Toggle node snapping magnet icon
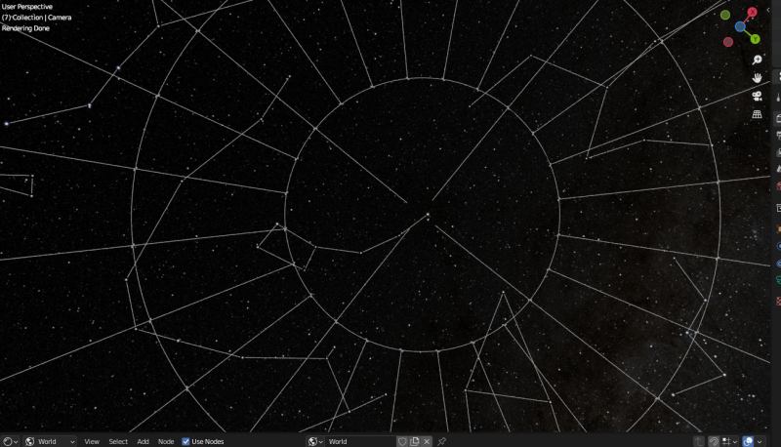Viewport: 781px width, 447px height. point(714,441)
